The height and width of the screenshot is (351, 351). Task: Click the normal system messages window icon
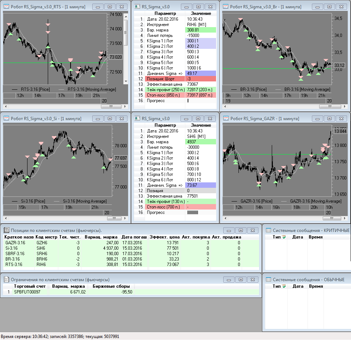point(268,279)
